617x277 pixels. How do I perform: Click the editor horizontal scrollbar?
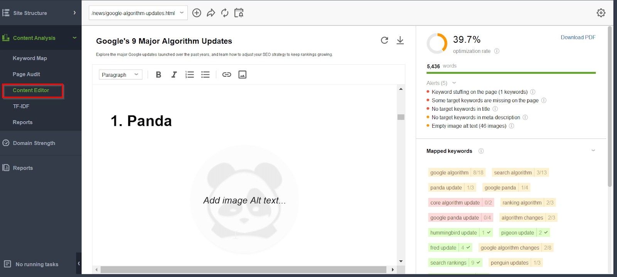click(243, 269)
